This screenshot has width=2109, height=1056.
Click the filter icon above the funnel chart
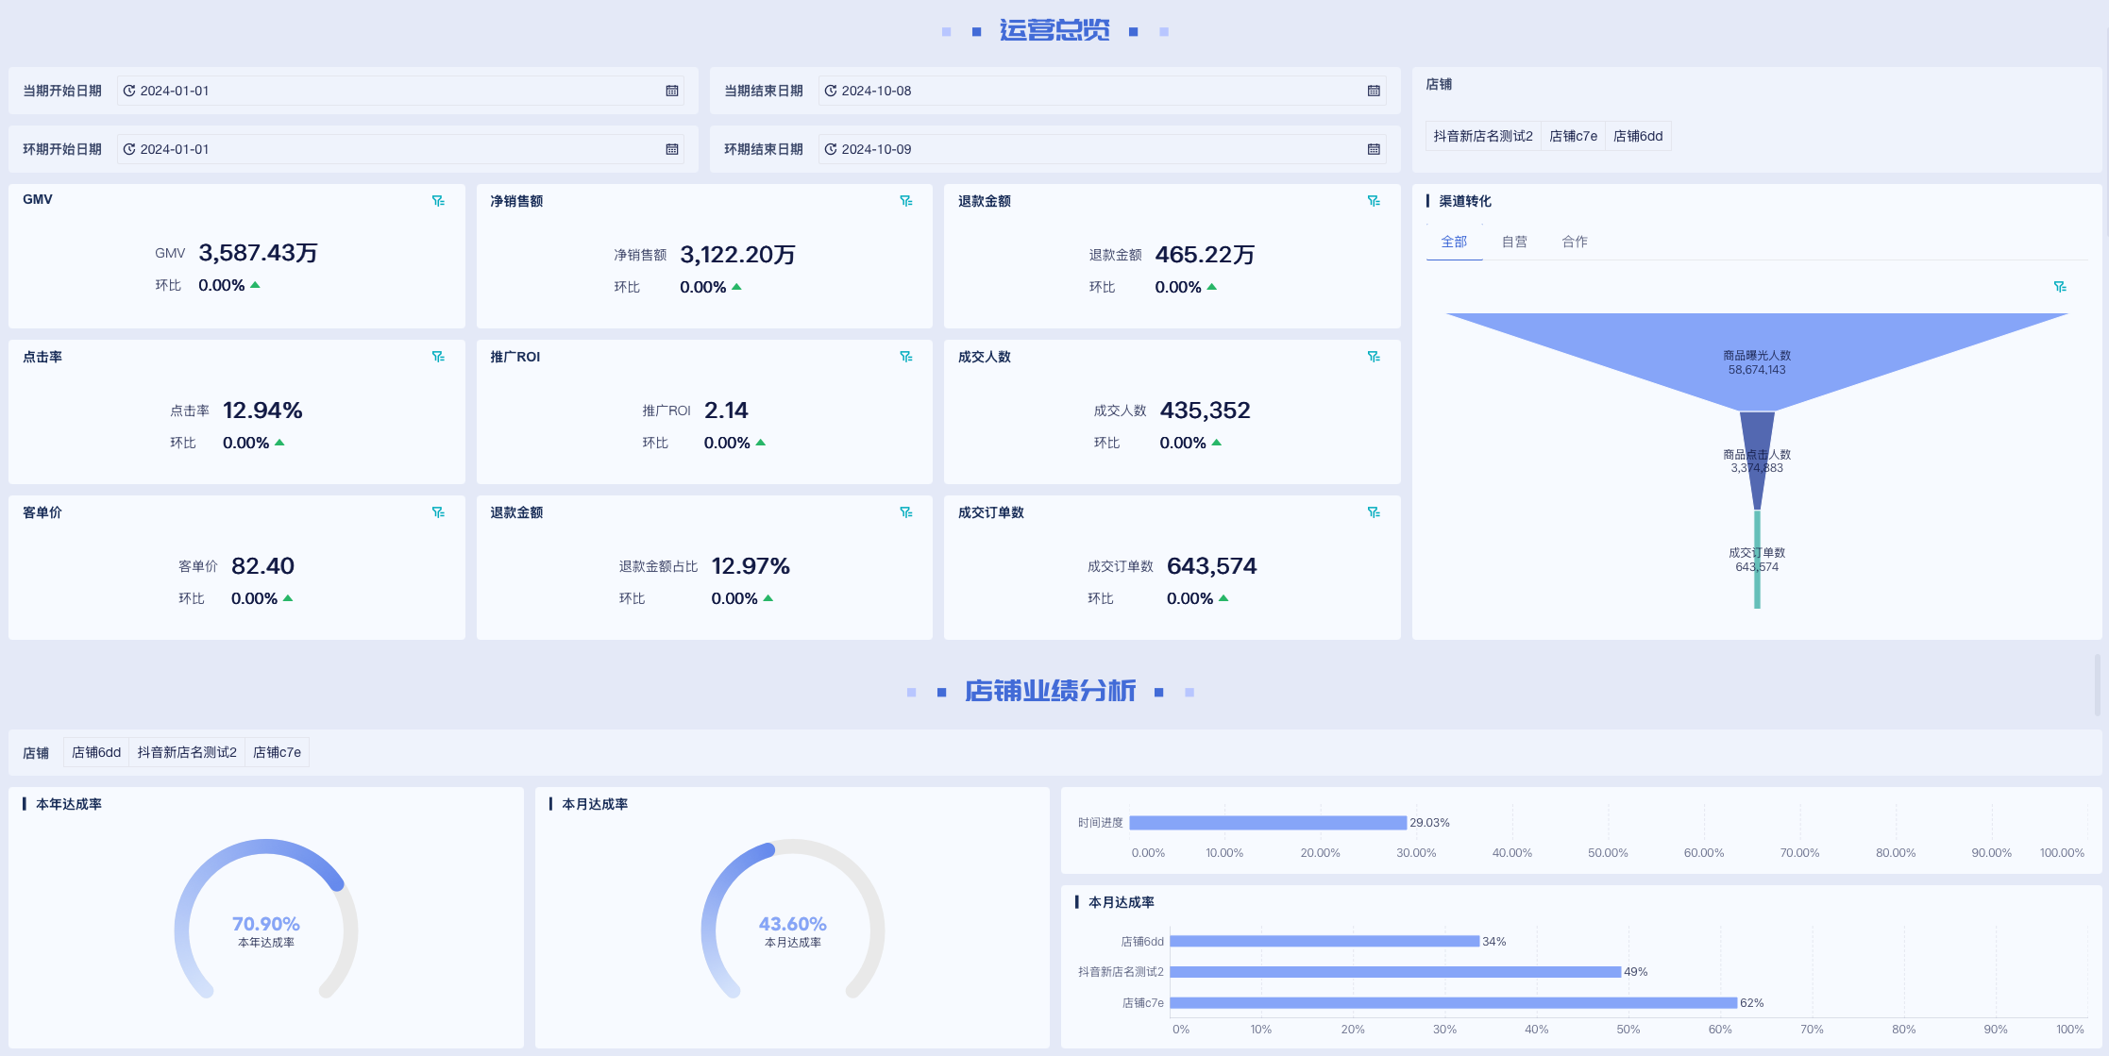[2060, 287]
